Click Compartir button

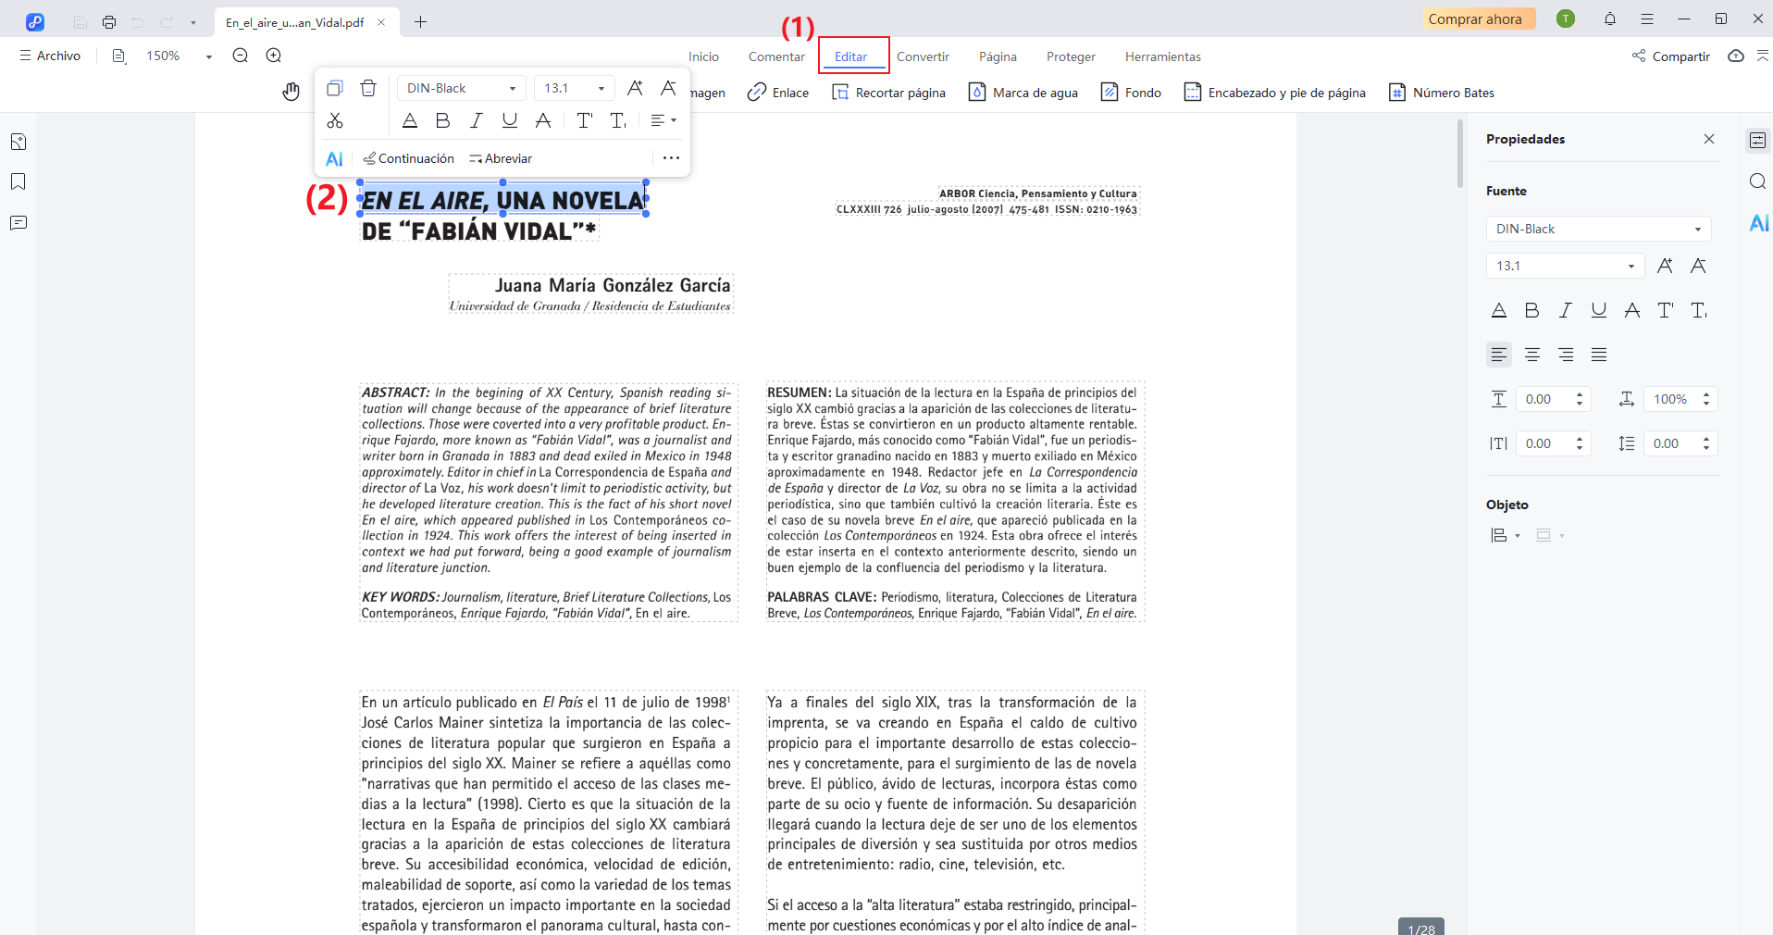click(x=1670, y=56)
